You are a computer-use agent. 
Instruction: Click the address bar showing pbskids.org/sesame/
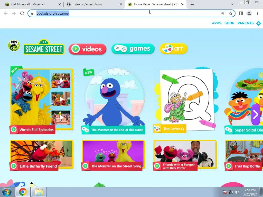point(131,13)
